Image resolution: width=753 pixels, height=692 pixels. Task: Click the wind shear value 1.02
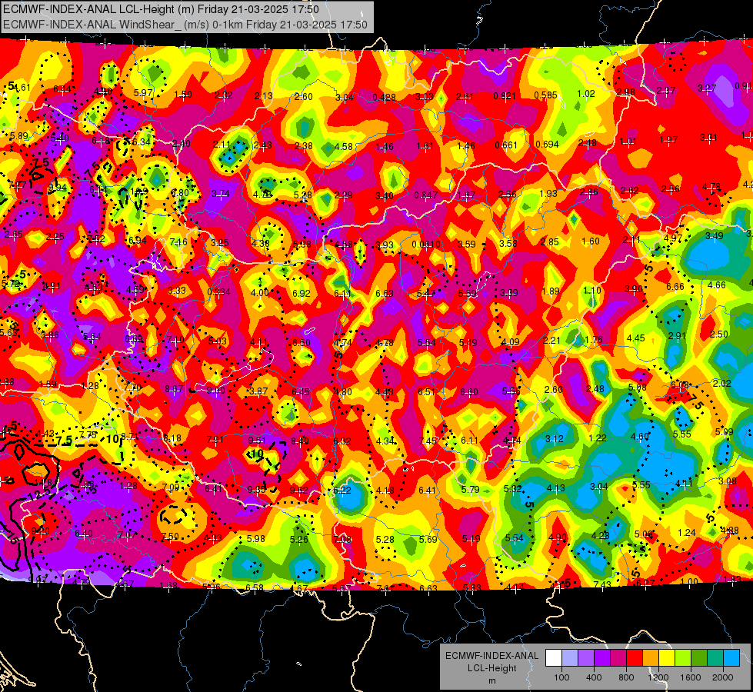pos(586,94)
